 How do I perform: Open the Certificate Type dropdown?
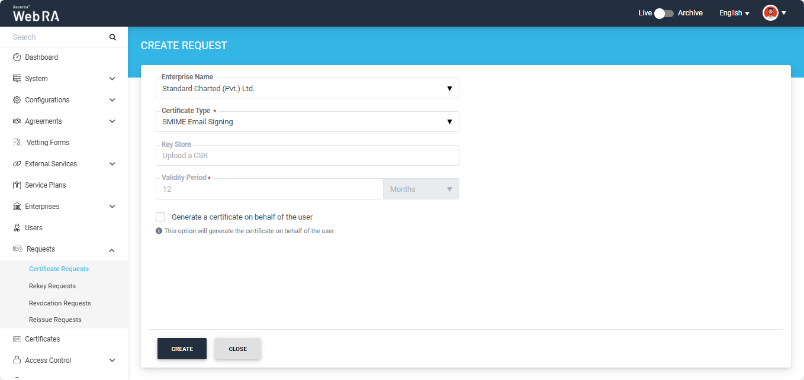point(307,122)
